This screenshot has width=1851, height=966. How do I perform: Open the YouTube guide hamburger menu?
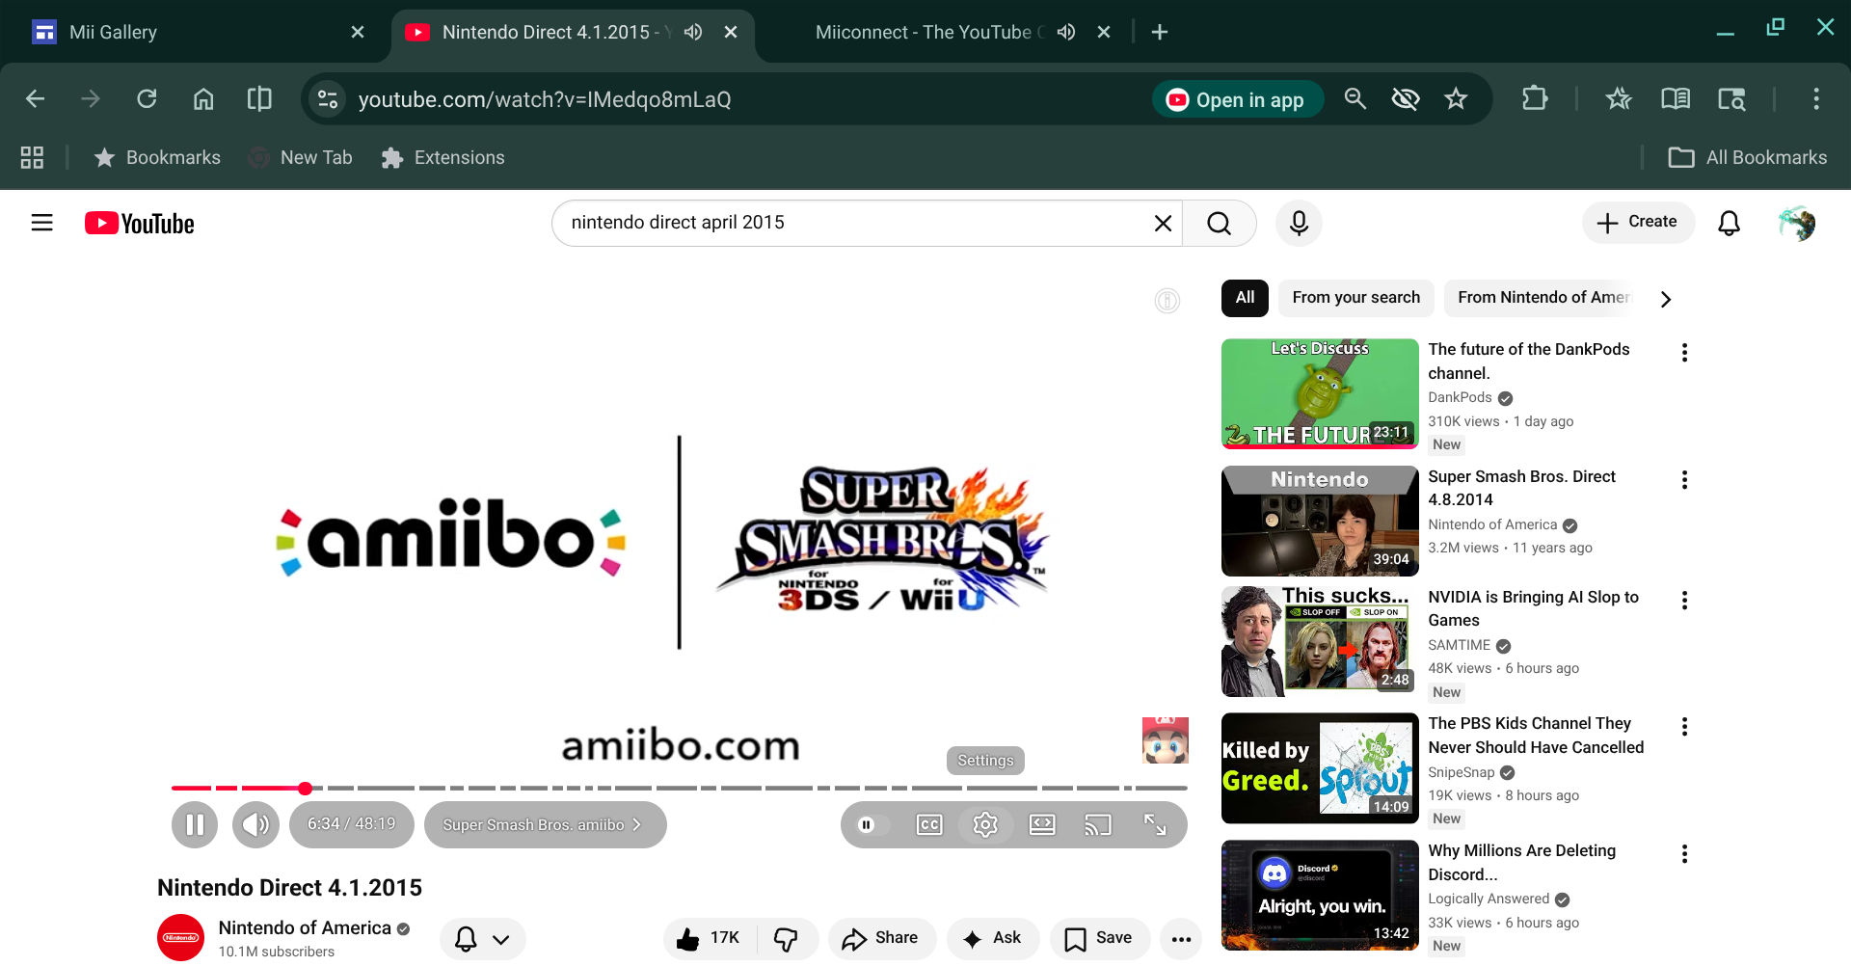(x=42, y=223)
